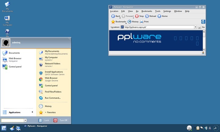Stop page loading with the Stop button

pyautogui.click(x=139, y=16)
